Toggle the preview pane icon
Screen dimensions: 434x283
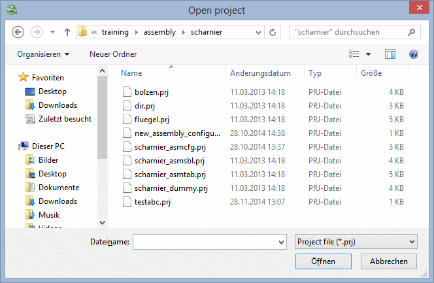[x=390, y=54]
